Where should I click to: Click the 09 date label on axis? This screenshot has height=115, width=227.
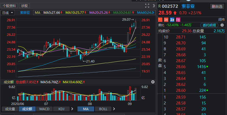[x=130, y=104]
